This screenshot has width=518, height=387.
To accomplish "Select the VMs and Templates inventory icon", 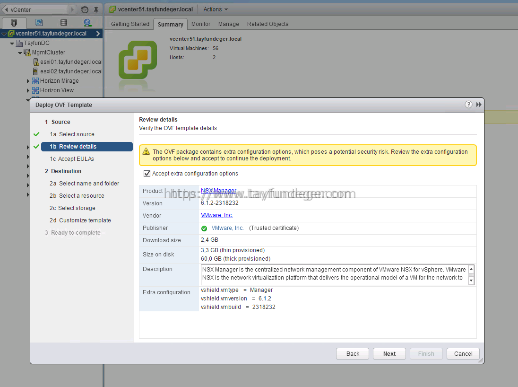I will pos(39,23).
